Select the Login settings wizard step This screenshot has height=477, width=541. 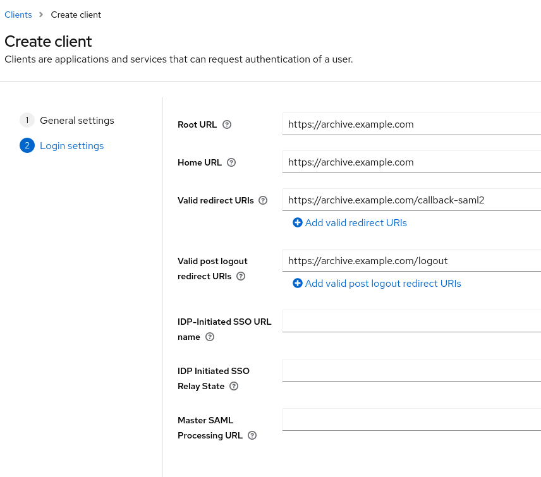pyautogui.click(x=71, y=146)
